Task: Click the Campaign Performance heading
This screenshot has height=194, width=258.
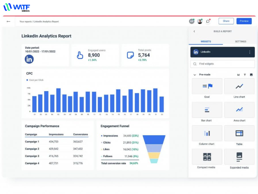Action: [42, 126]
